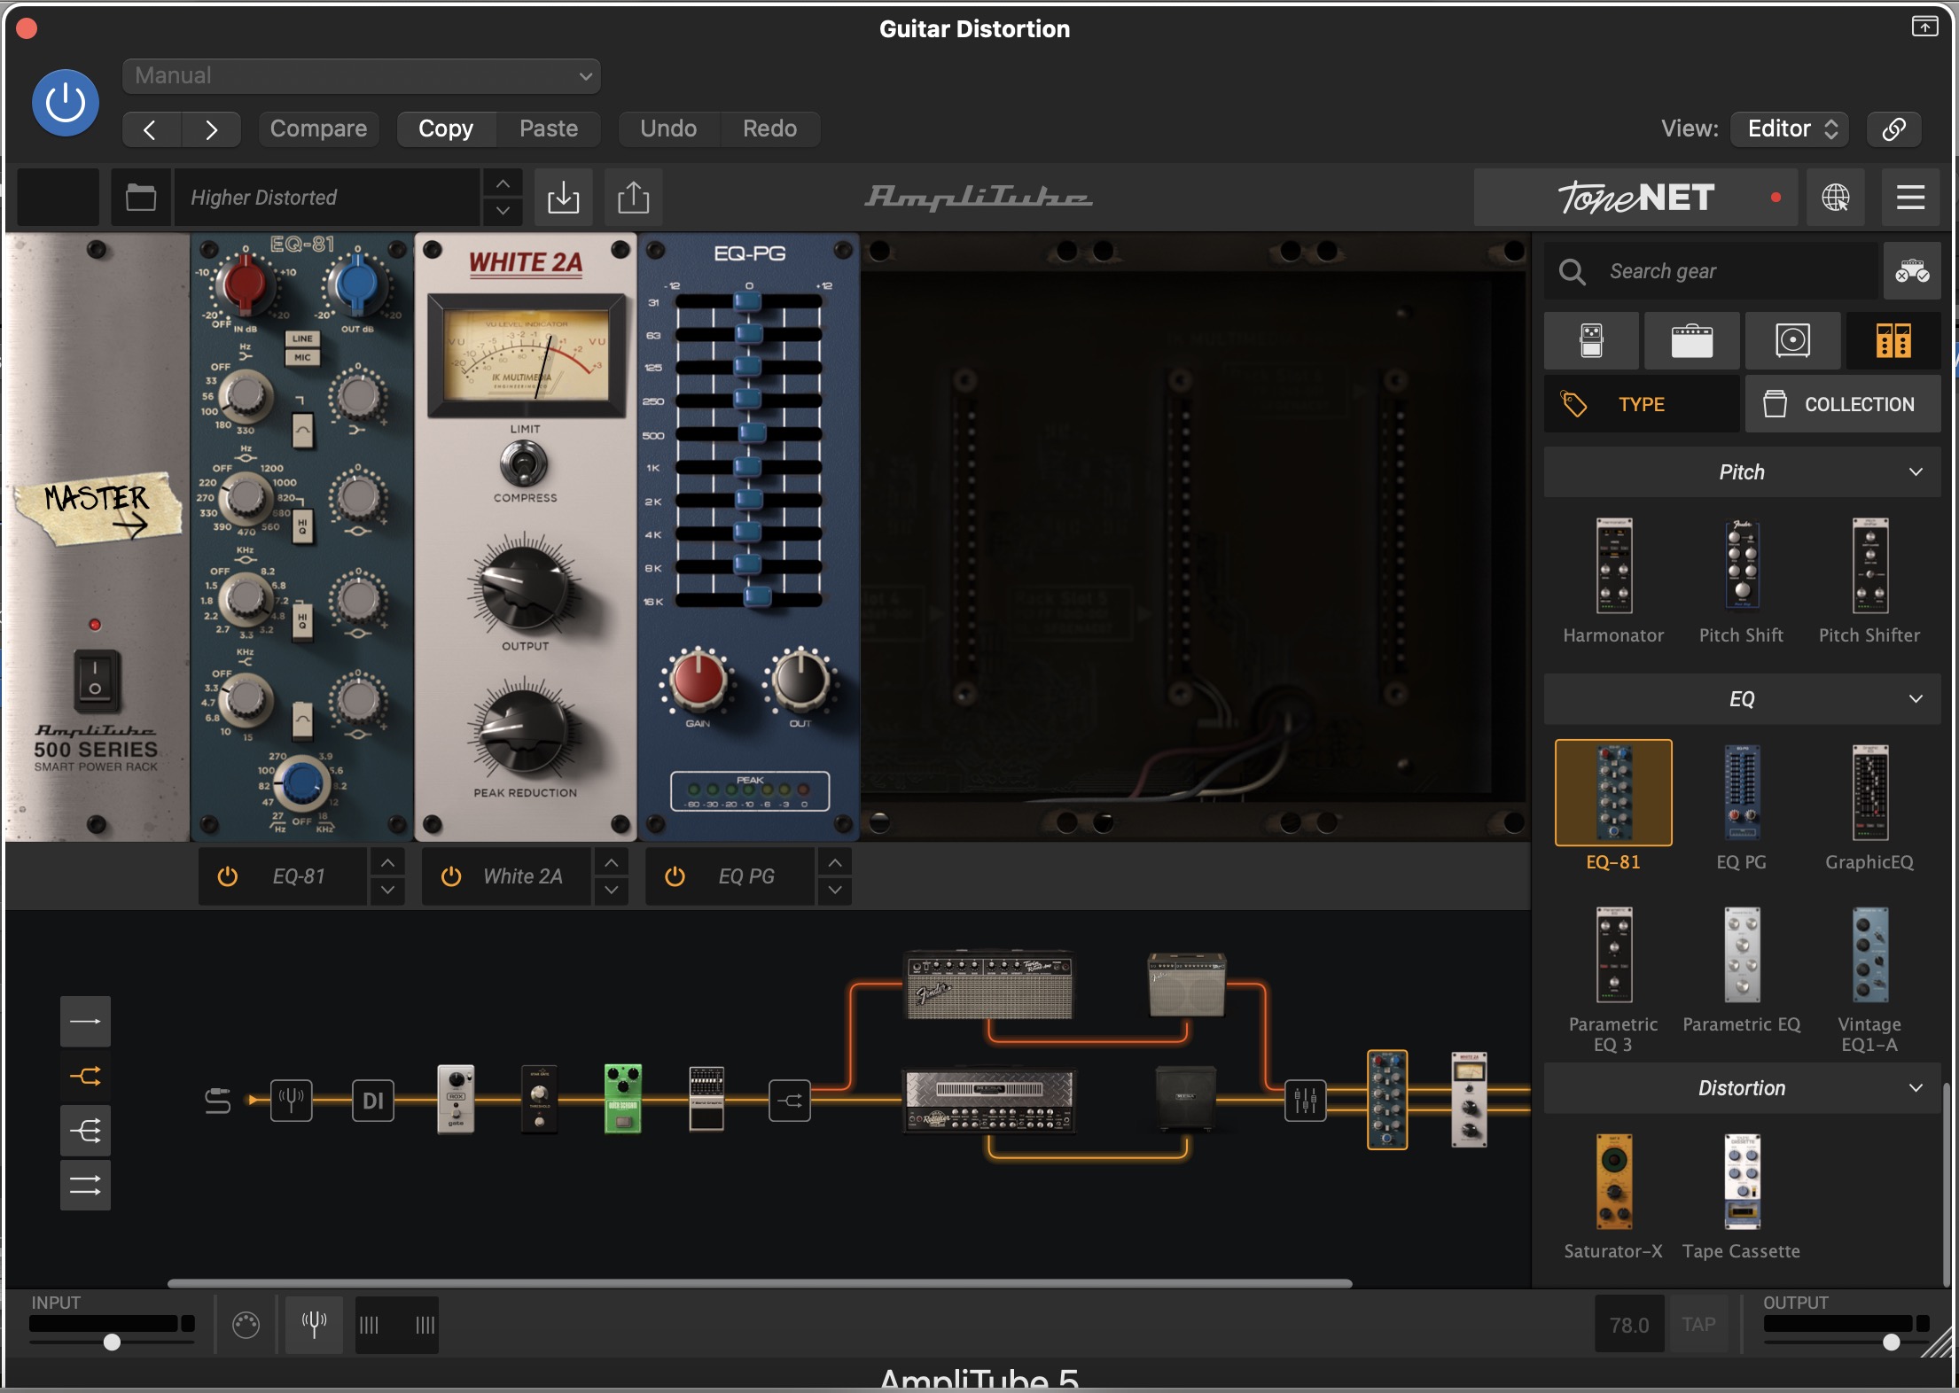The height and width of the screenshot is (1393, 1959).
Task: Select the DI module in signal chain
Action: (x=373, y=1101)
